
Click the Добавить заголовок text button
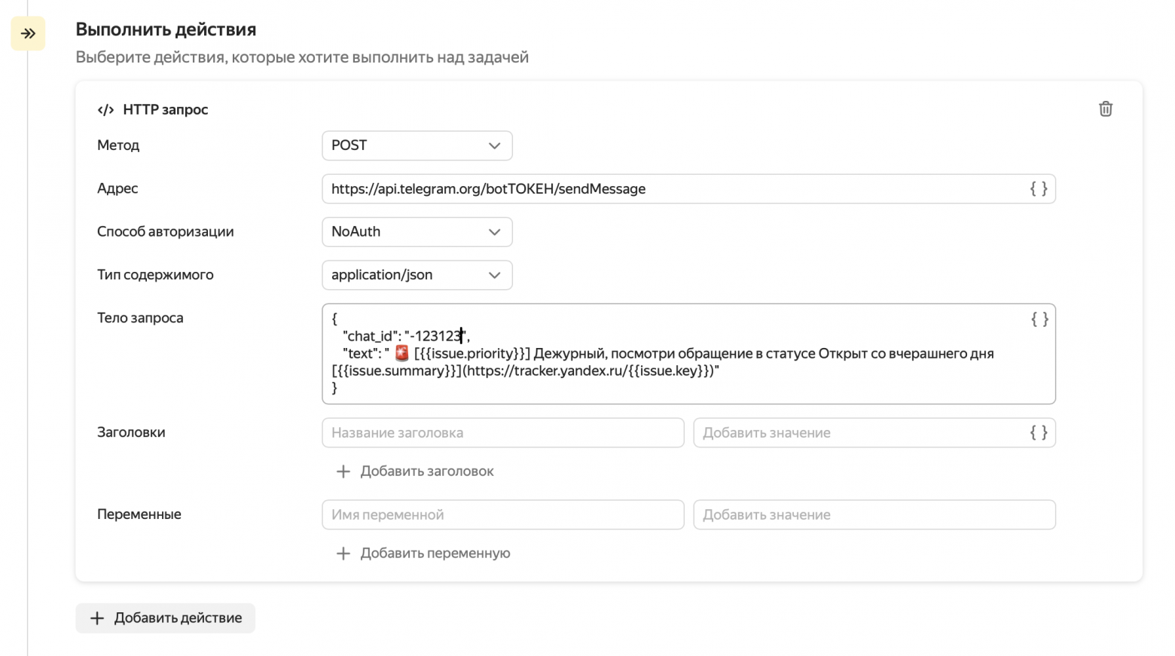pyautogui.click(x=426, y=471)
